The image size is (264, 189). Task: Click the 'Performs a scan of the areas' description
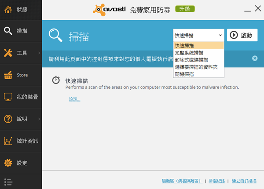click(x=152, y=87)
